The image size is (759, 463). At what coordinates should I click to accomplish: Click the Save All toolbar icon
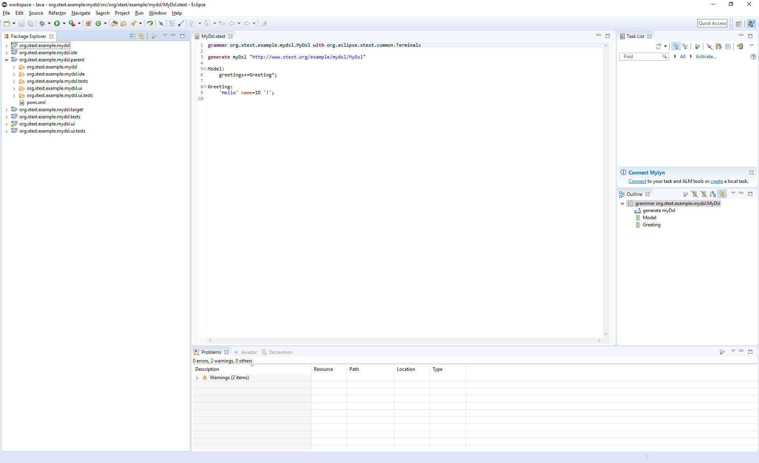(30, 23)
